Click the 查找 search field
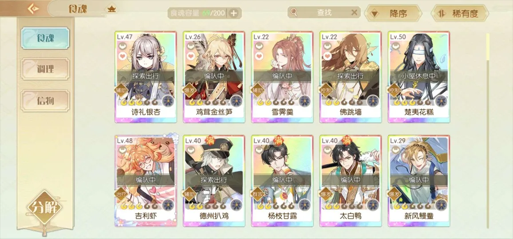The image size is (513, 239). [x=324, y=12]
